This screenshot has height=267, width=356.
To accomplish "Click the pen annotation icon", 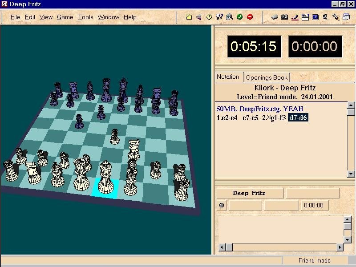I will pyautogui.click(x=295, y=17).
